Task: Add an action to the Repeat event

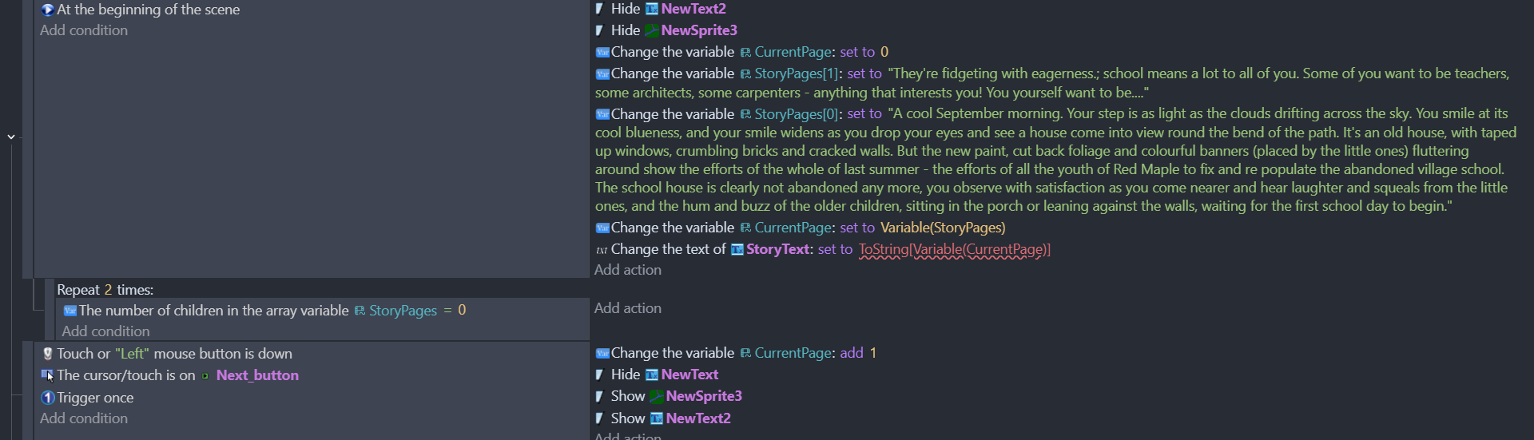Action: coord(628,308)
